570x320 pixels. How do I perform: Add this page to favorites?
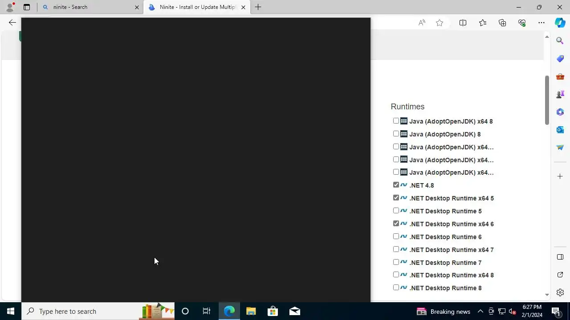440,23
